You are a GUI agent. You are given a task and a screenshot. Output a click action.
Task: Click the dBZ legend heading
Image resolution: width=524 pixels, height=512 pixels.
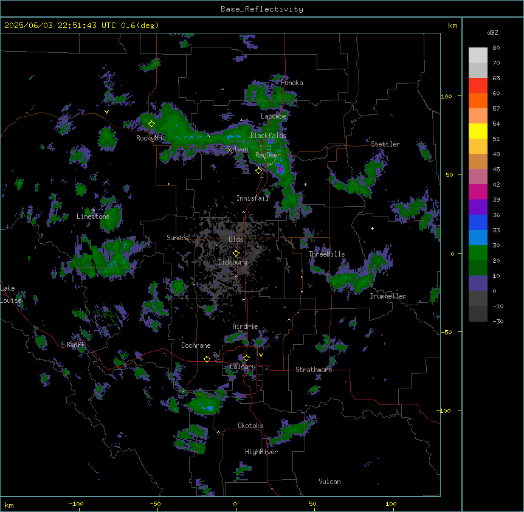(x=492, y=32)
